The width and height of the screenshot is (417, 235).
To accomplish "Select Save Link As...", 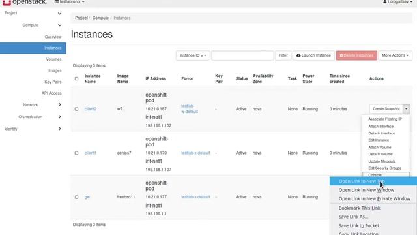I will [x=373, y=217].
